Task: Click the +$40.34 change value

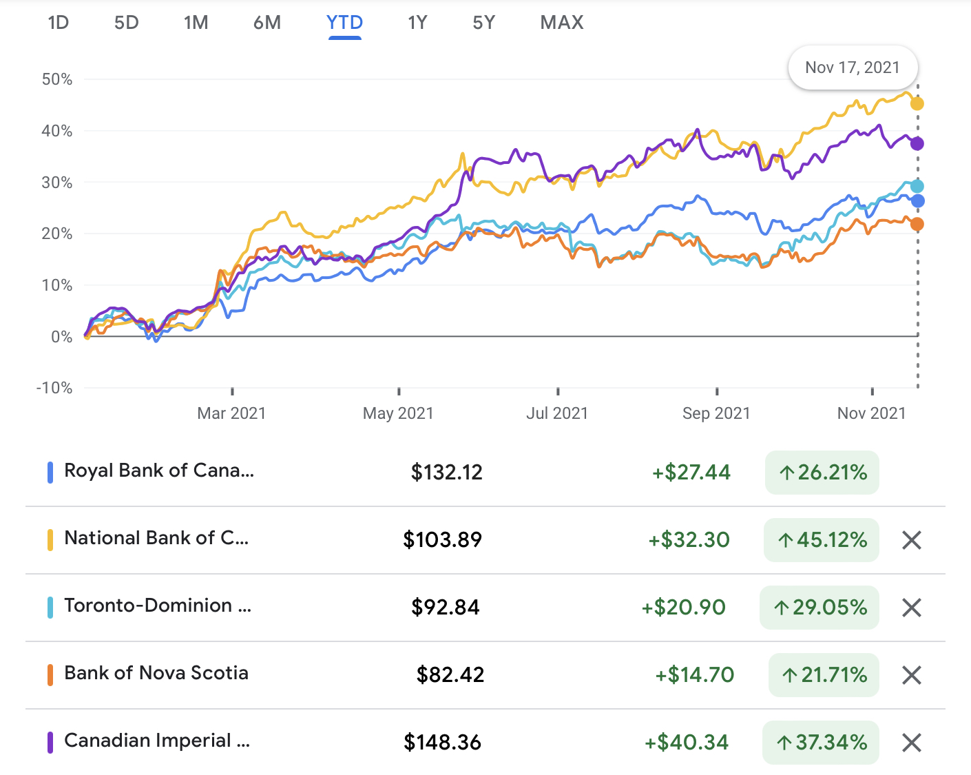Action: click(x=687, y=743)
